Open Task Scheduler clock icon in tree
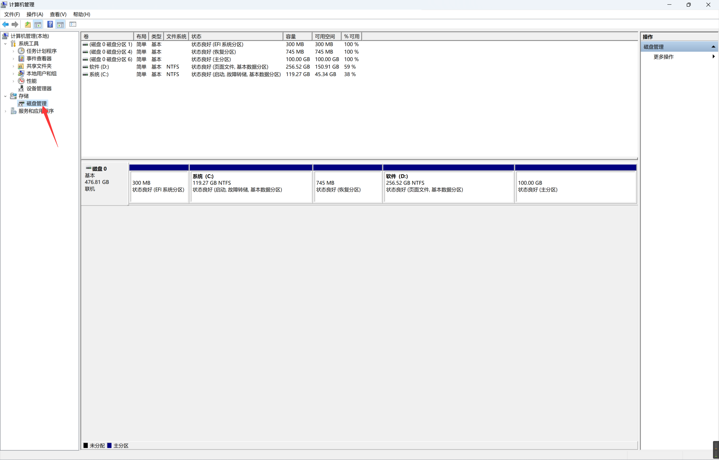719x460 pixels. (21, 51)
